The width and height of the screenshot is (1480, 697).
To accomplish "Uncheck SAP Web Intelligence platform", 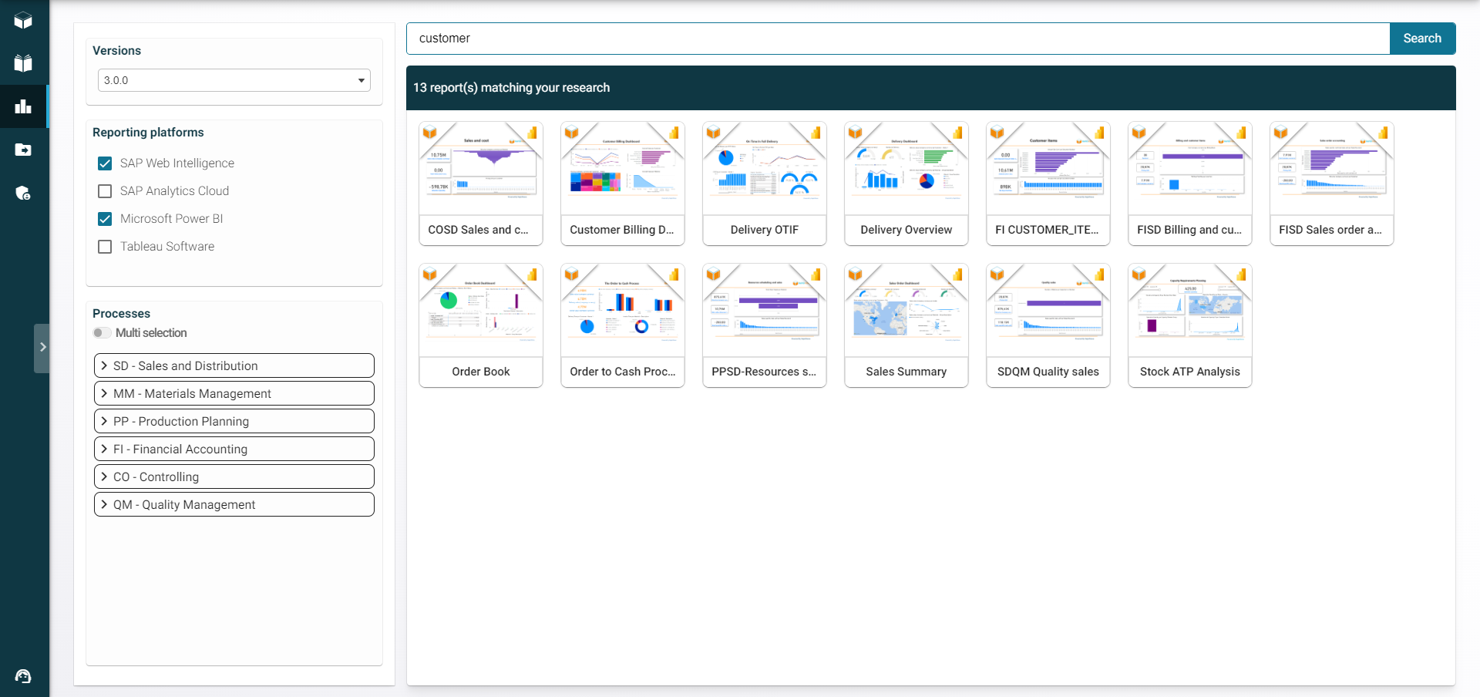I will pos(105,163).
